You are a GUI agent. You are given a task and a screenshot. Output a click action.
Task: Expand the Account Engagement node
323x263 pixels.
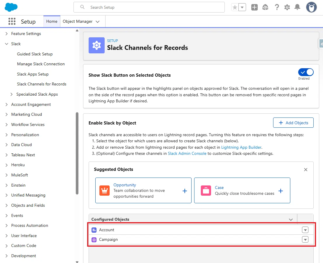pos(7,104)
